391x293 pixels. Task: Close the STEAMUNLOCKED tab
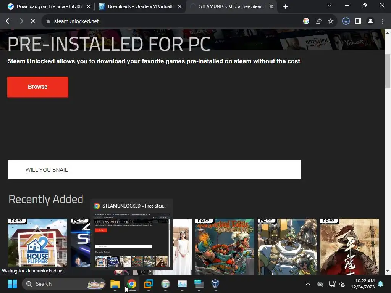[271, 7]
